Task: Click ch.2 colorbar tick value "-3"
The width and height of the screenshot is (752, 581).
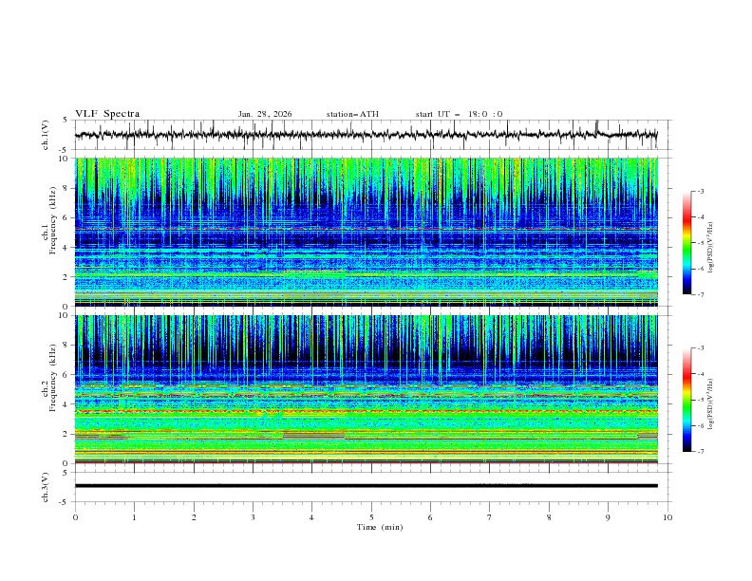Action: point(701,348)
